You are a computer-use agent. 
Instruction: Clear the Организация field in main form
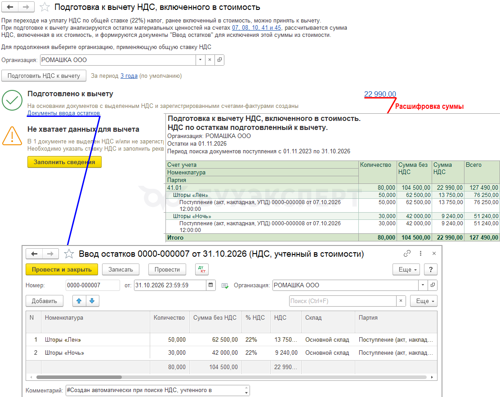(x=210, y=60)
